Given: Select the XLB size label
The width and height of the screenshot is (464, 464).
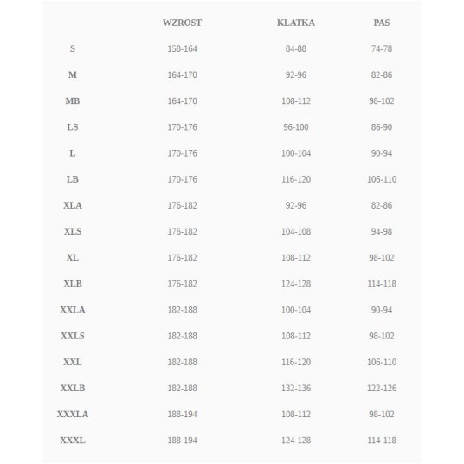Looking at the screenshot, I should point(73,284).
